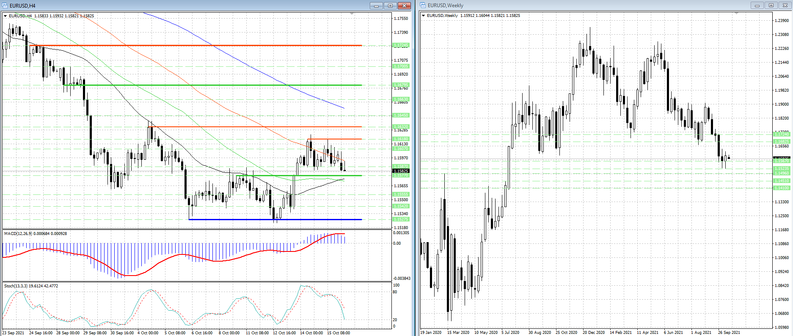The width and height of the screenshot is (793, 336).
Task: Close the EURUSD,H4 chart window
Action: point(404,5)
